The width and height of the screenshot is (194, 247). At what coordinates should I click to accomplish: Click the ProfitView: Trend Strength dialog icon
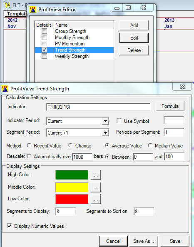[x=5, y=89]
